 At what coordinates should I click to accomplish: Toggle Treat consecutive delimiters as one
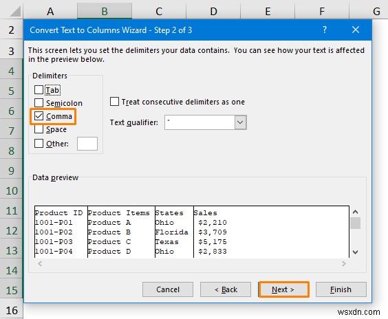coord(114,101)
